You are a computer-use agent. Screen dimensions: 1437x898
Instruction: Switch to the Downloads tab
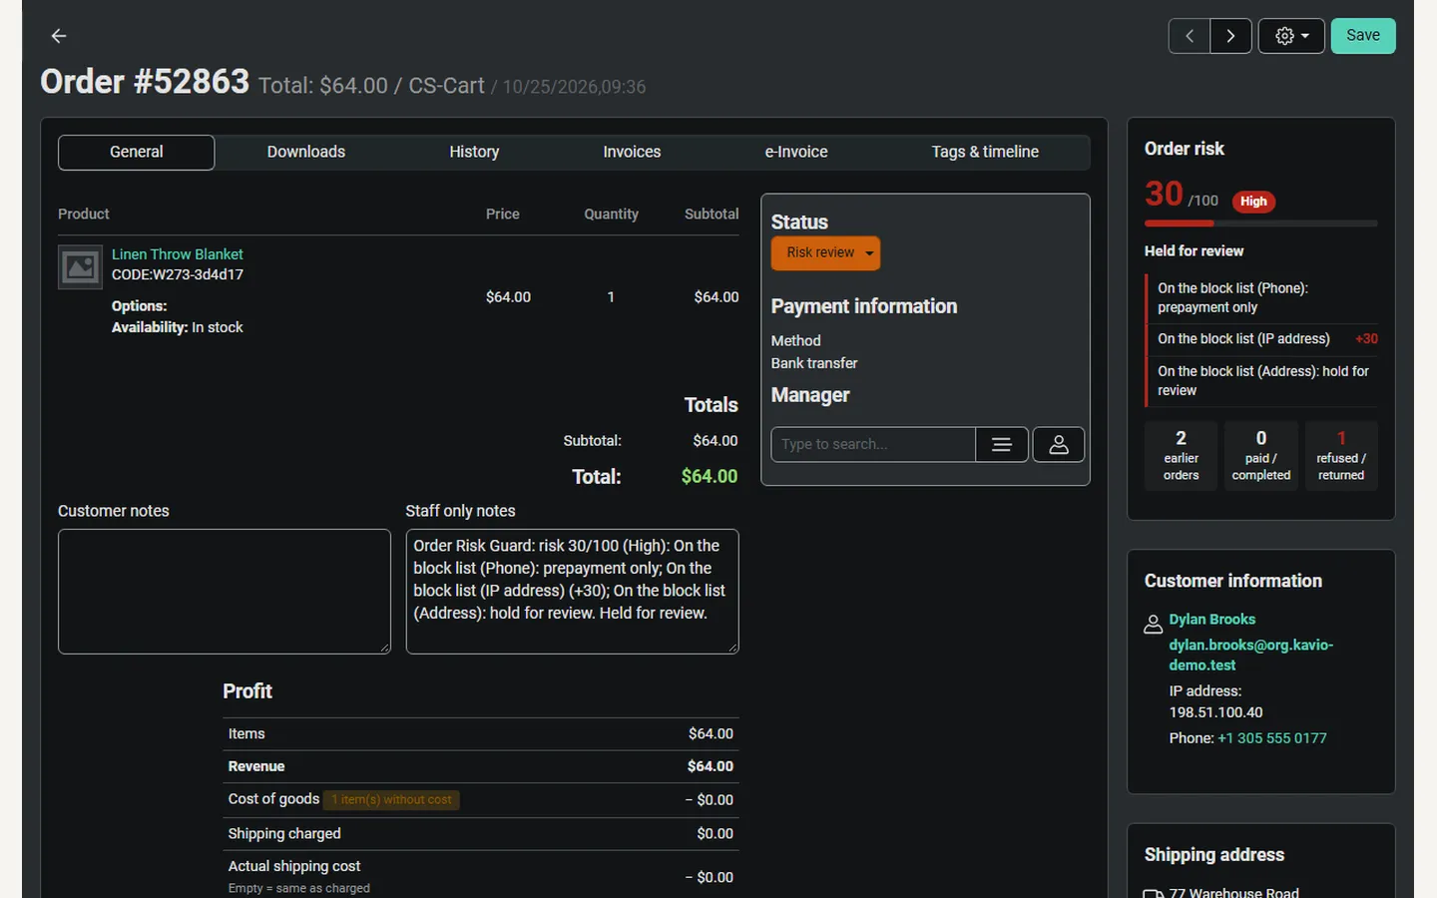(306, 152)
